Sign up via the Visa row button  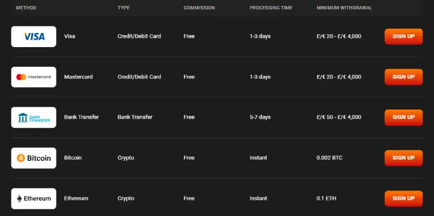[404, 36]
